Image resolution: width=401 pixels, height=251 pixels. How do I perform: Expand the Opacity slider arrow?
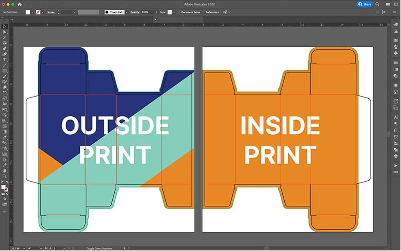[156, 12]
